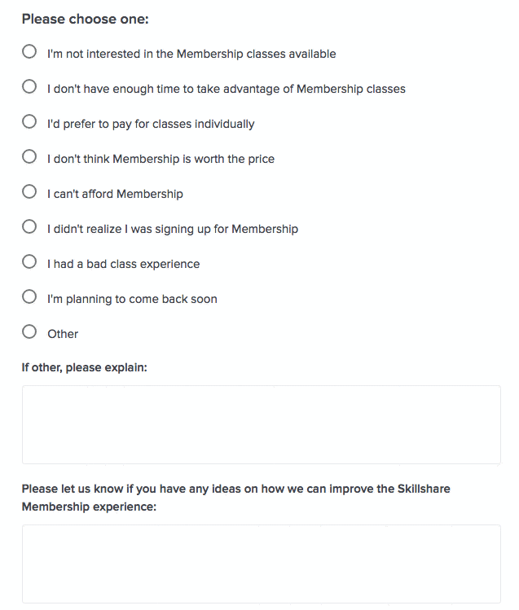Select the 'Other' radio button
This screenshot has height=610, width=519.
pos(29,332)
